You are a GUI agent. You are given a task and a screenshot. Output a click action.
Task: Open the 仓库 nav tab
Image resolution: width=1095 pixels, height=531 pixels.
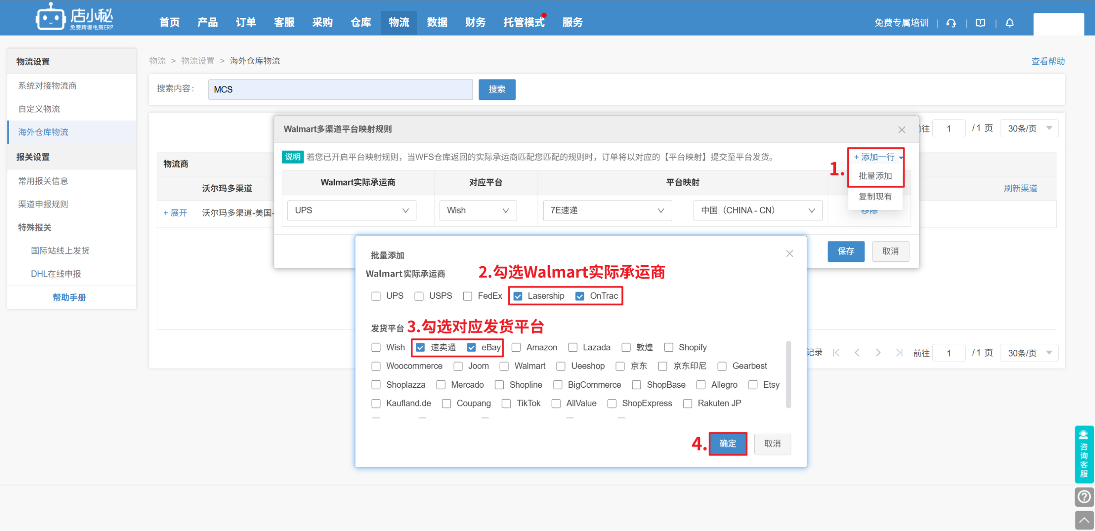[360, 23]
